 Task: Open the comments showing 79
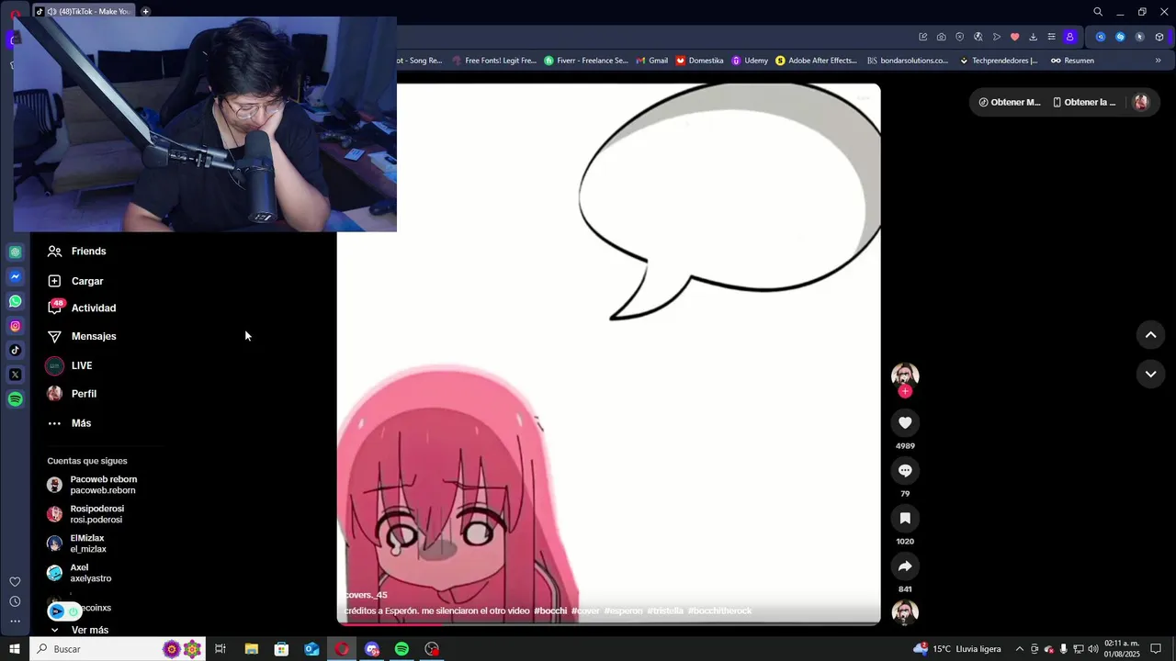pos(905,470)
